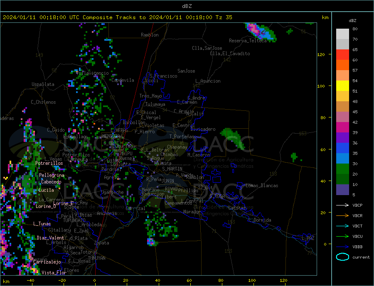This screenshot has height=286, width=374.
Task: Click the light gray 70-80 dBZ block
Action: click(342, 34)
